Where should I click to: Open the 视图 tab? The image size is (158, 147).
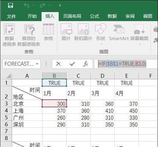tap(148, 16)
